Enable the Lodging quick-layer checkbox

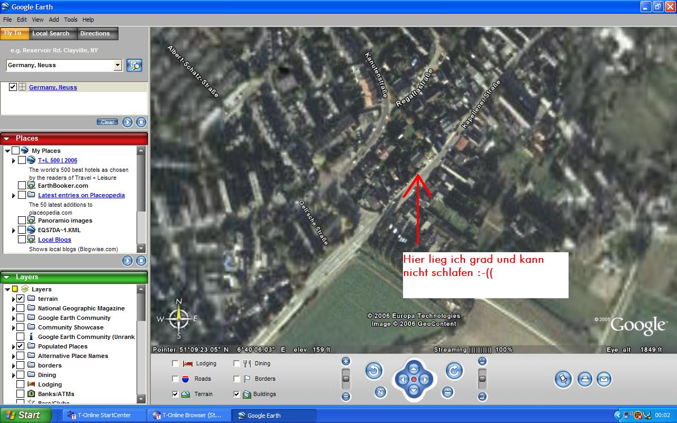(x=176, y=363)
